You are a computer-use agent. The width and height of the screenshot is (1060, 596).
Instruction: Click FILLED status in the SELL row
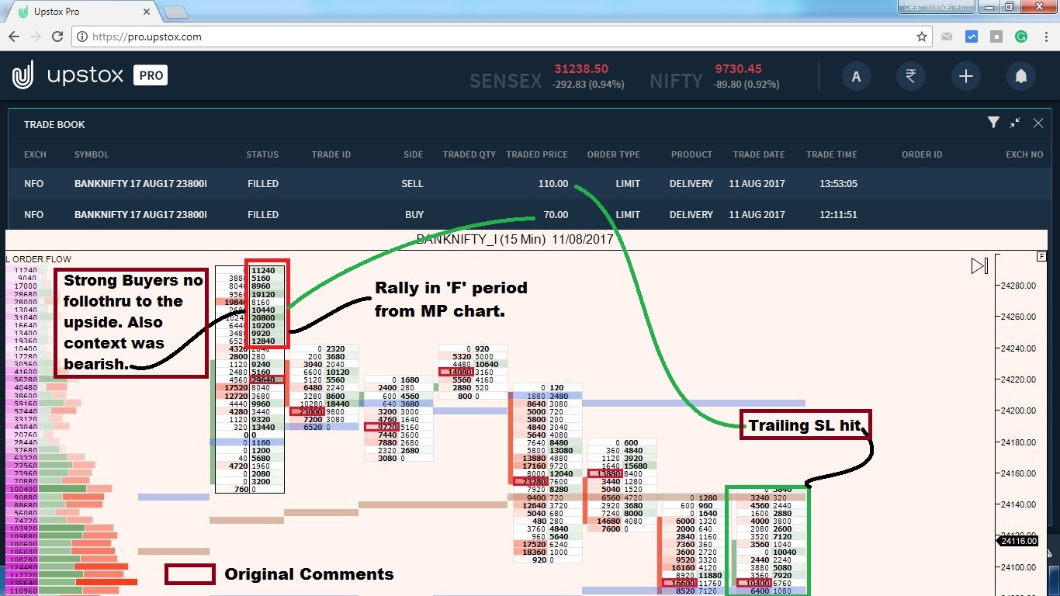(x=263, y=184)
